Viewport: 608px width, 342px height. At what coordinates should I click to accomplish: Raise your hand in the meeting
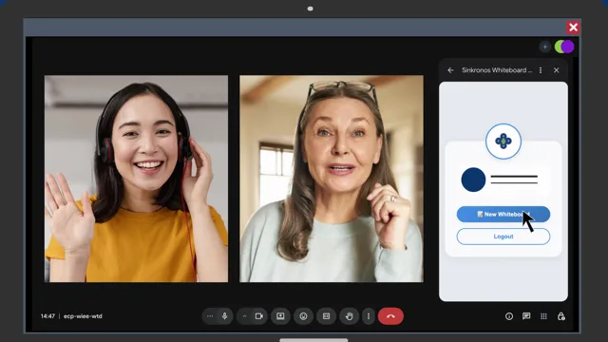click(349, 316)
